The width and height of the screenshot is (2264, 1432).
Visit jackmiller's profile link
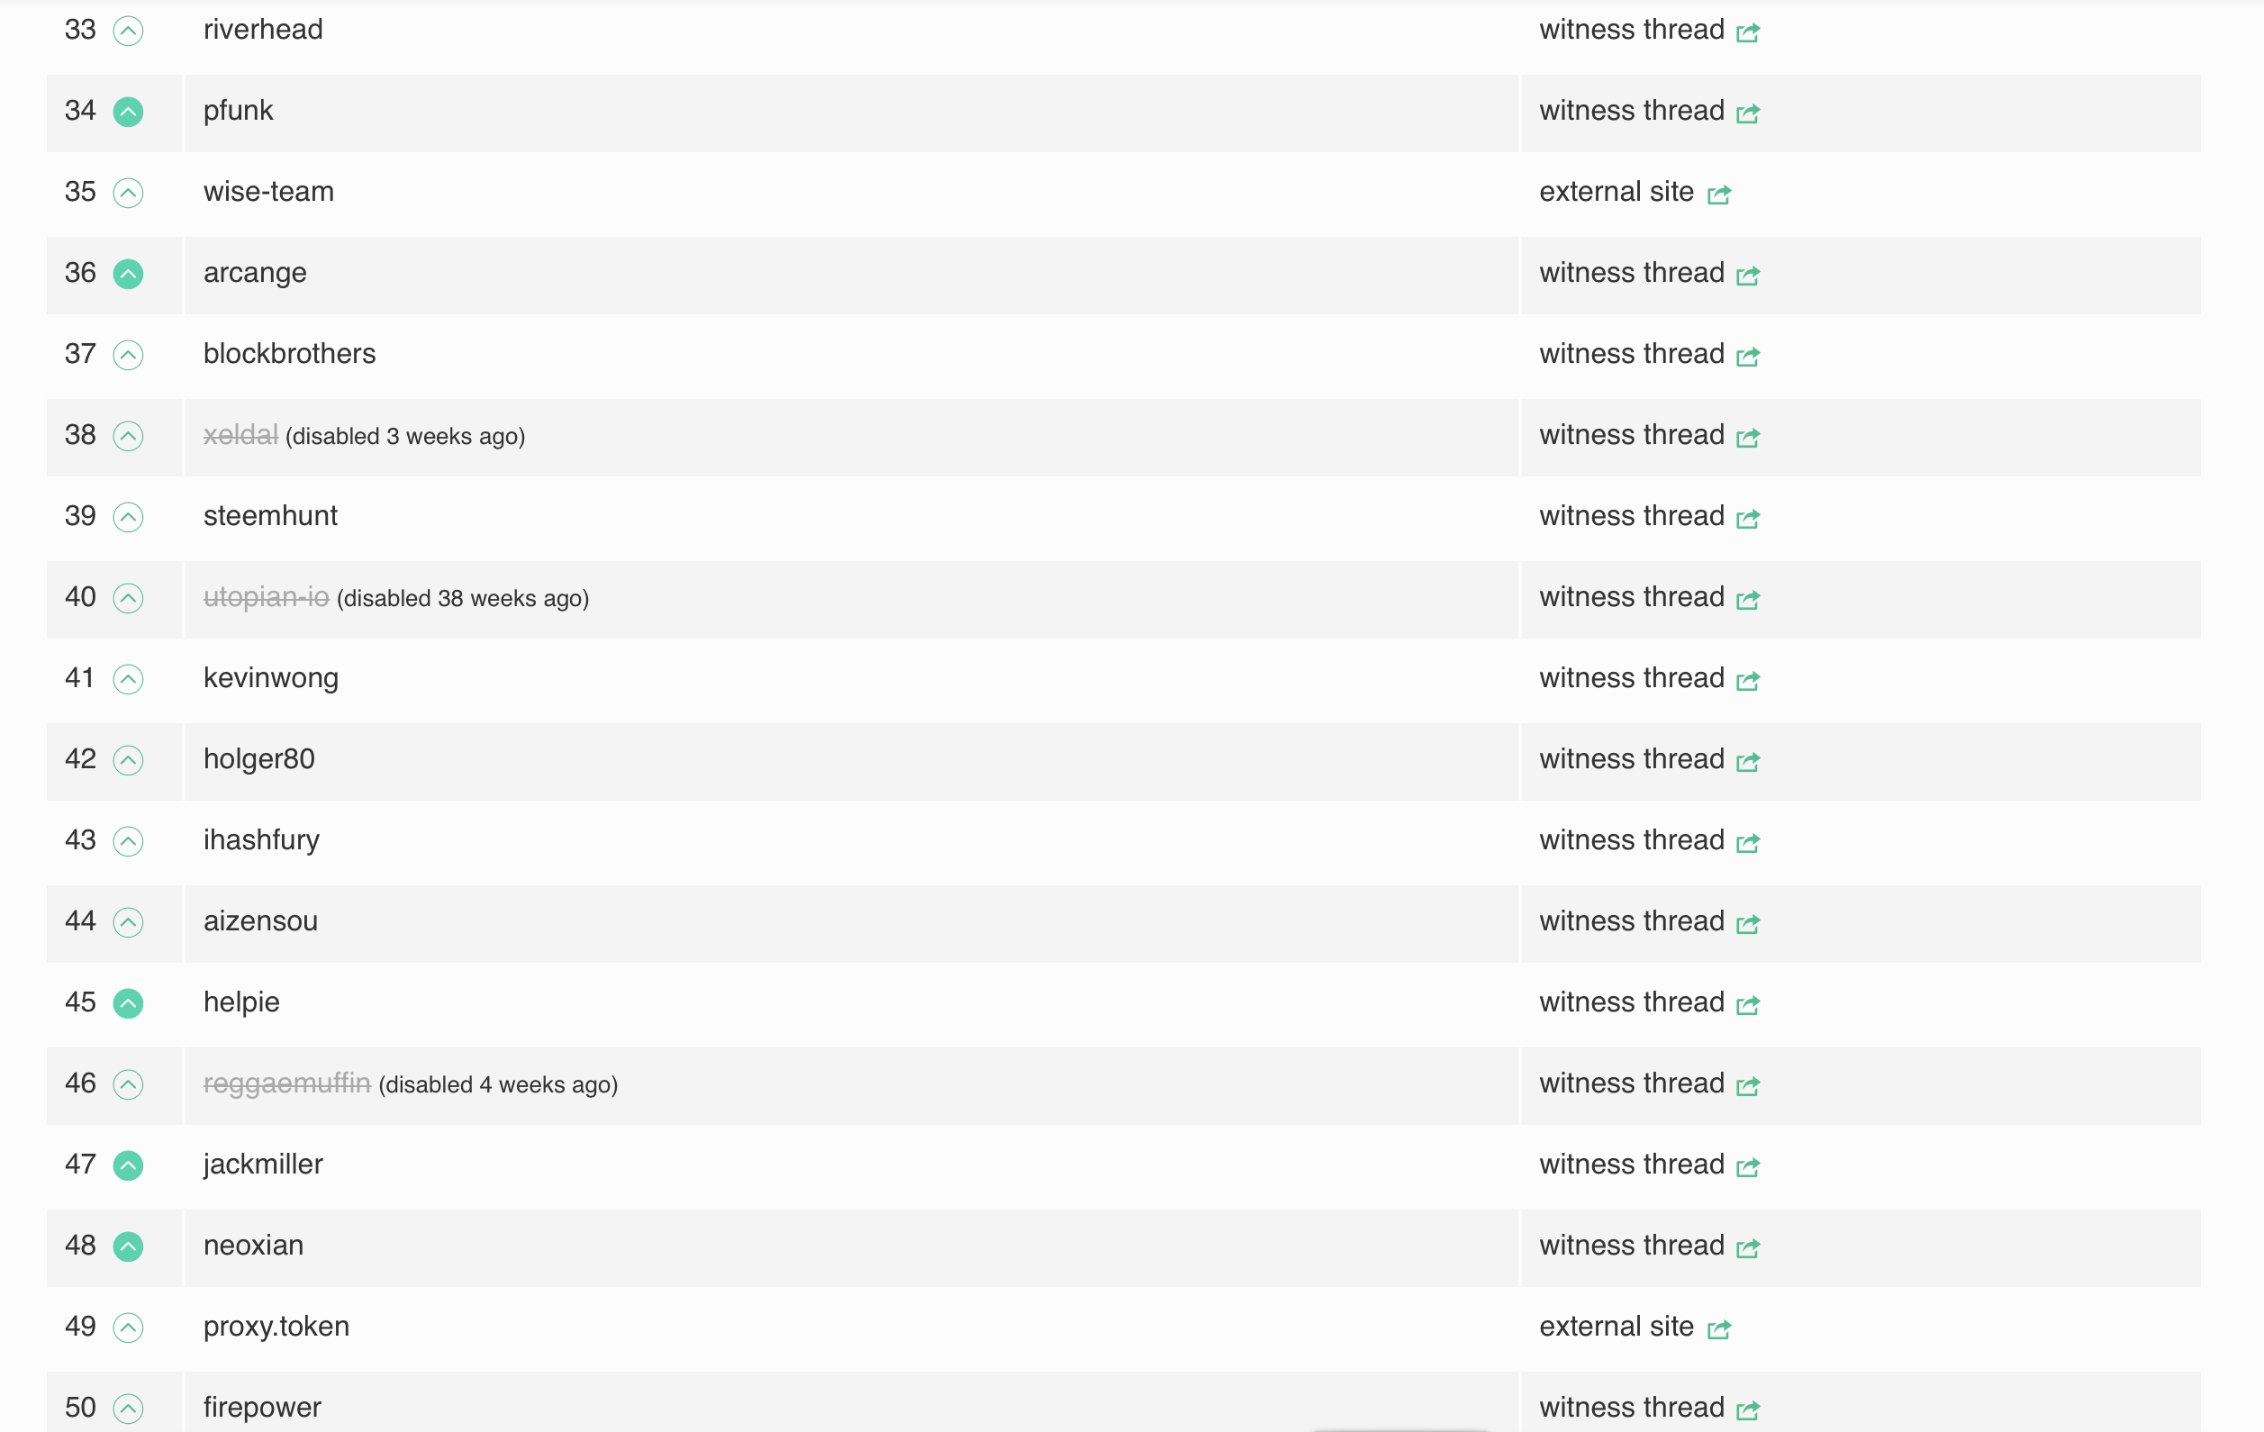[x=263, y=1165]
